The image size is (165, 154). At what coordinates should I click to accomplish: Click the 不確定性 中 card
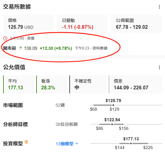[x=88, y=84]
